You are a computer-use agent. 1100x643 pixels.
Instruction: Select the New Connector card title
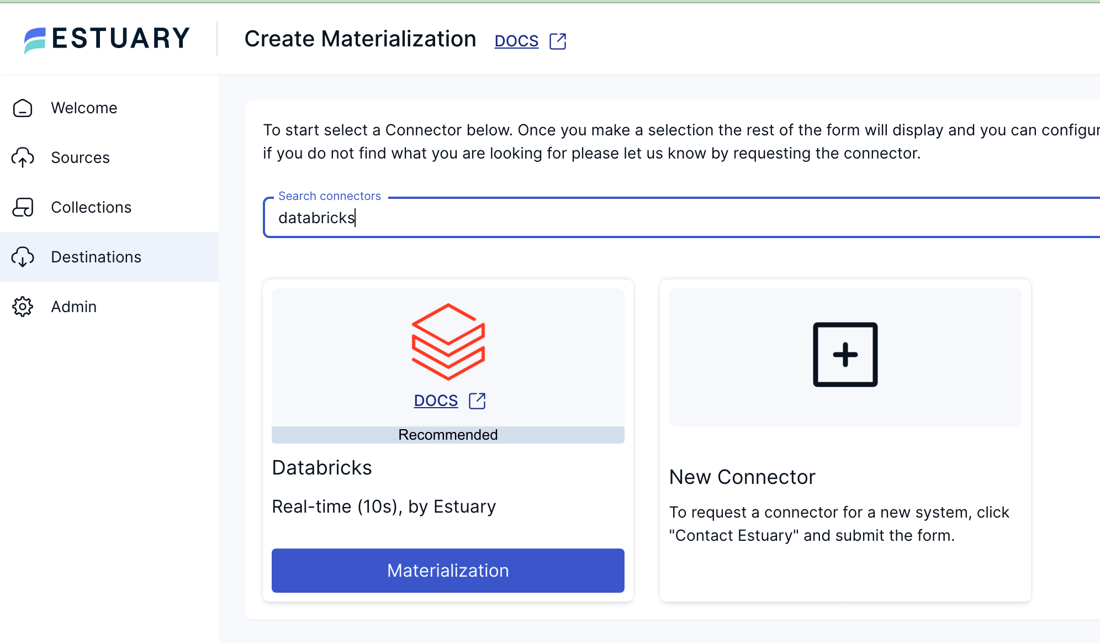point(742,477)
